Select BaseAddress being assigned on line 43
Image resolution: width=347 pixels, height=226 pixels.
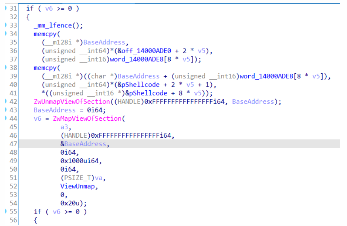click(54, 110)
